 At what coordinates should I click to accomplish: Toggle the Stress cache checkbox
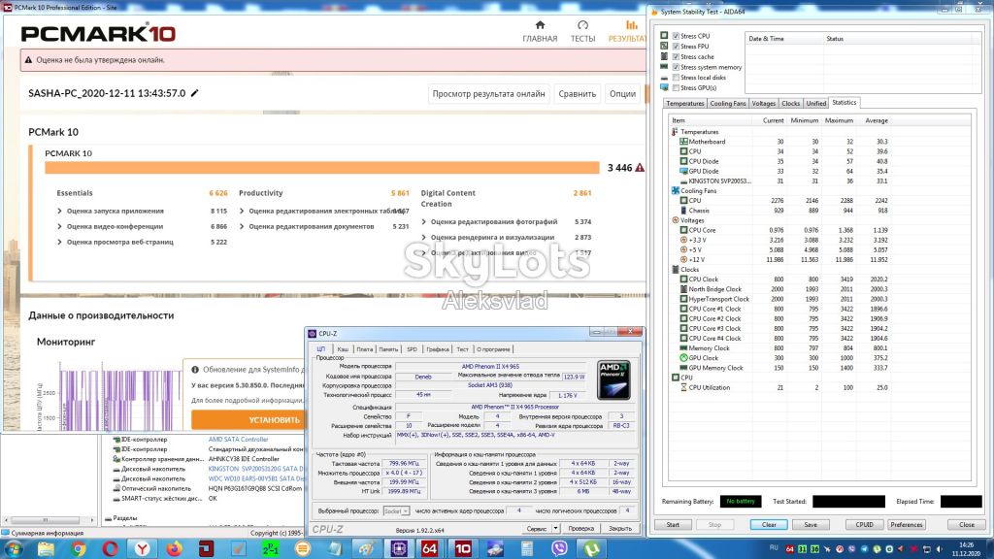click(x=676, y=57)
